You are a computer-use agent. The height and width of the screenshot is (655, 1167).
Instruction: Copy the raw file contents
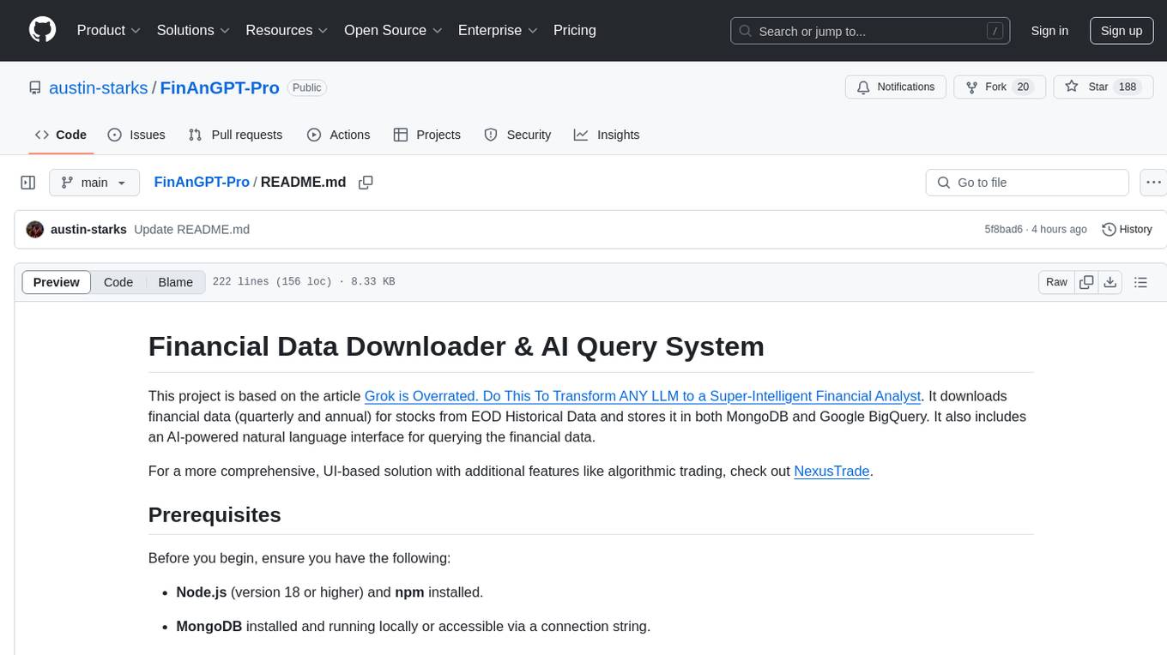point(1087,282)
